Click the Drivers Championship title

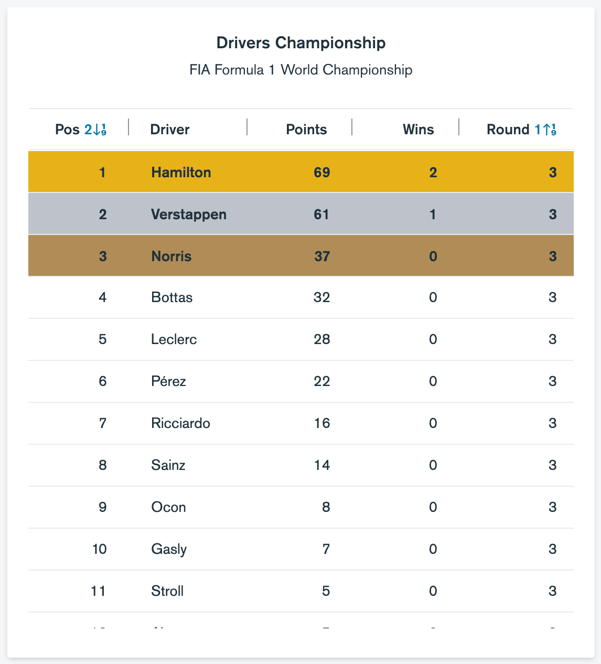coord(300,43)
